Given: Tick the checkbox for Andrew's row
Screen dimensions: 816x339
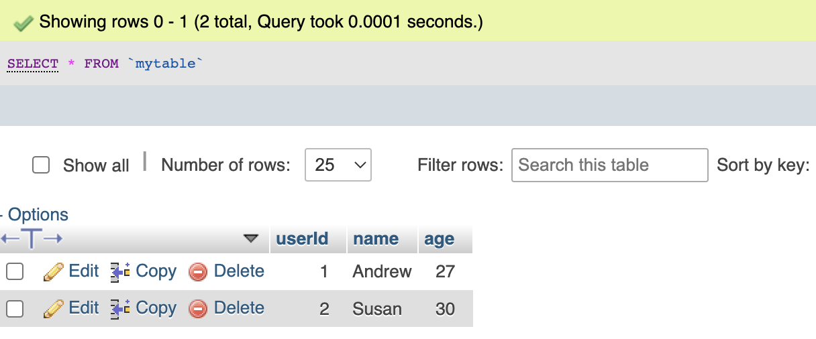Looking at the screenshot, I should [15, 271].
